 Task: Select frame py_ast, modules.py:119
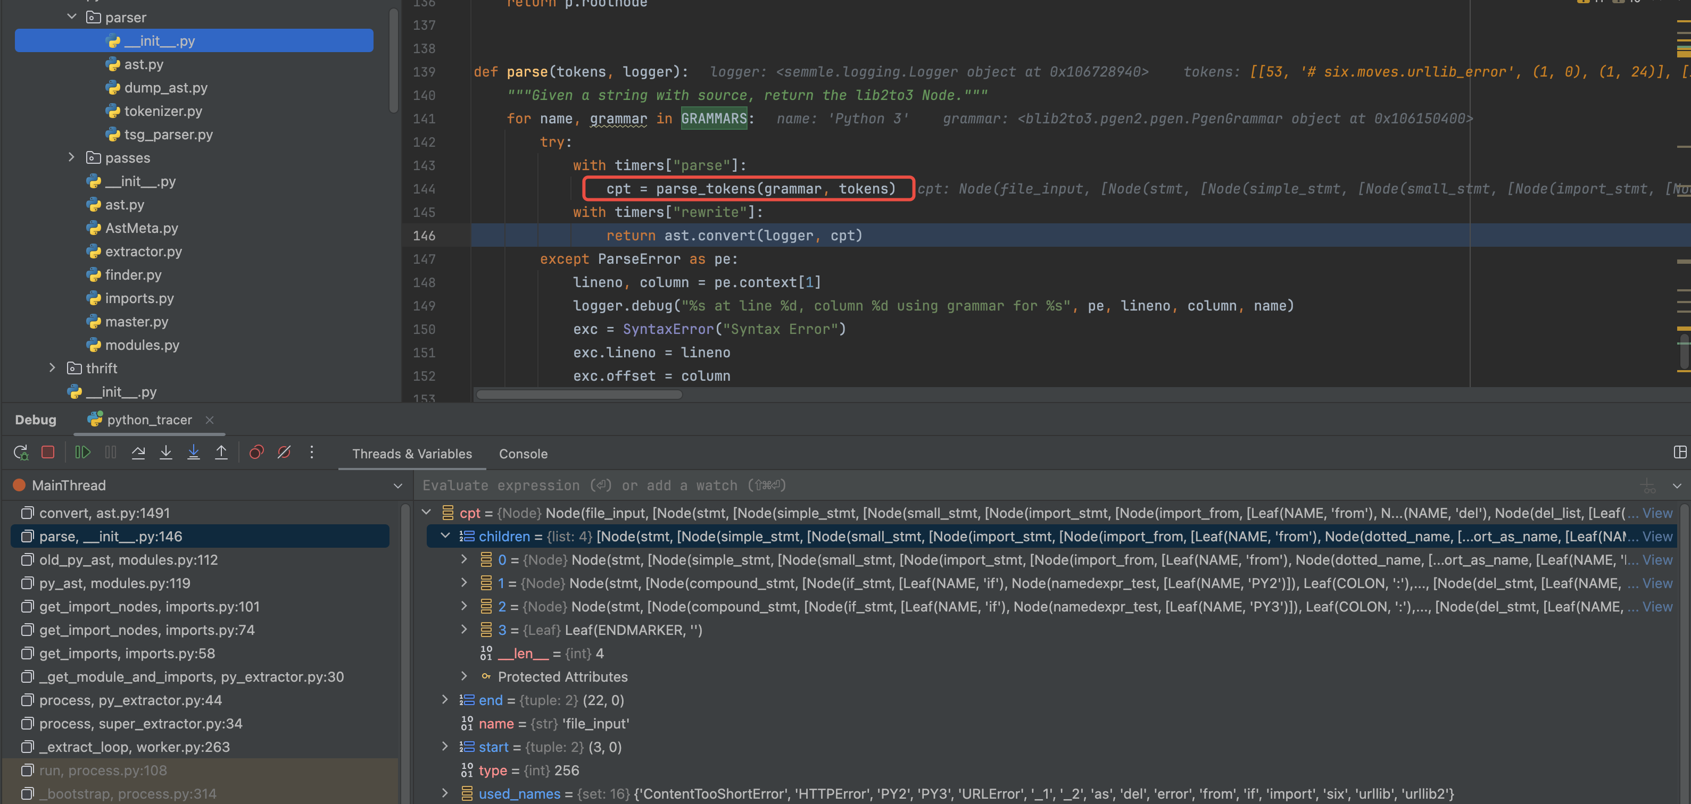pos(200,583)
